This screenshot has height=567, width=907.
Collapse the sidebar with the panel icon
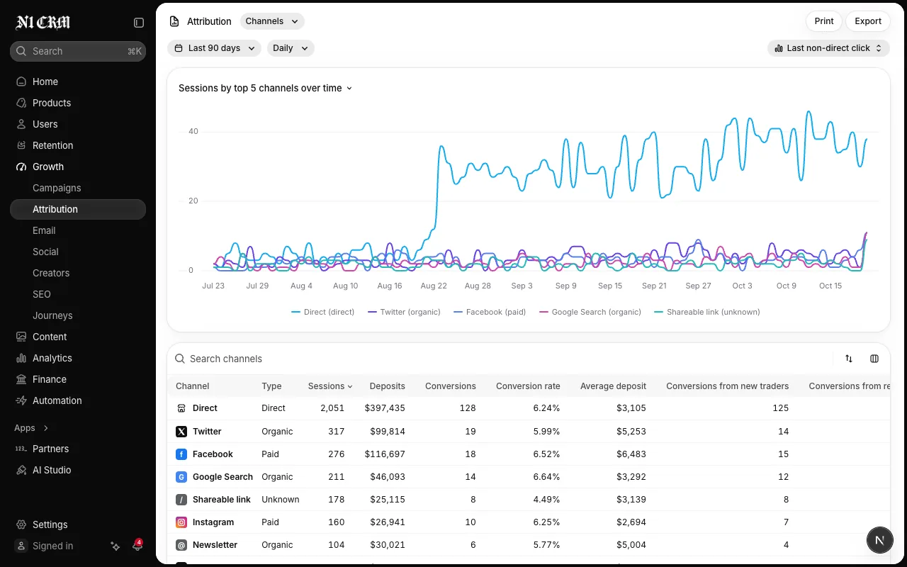[x=139, y=23]
